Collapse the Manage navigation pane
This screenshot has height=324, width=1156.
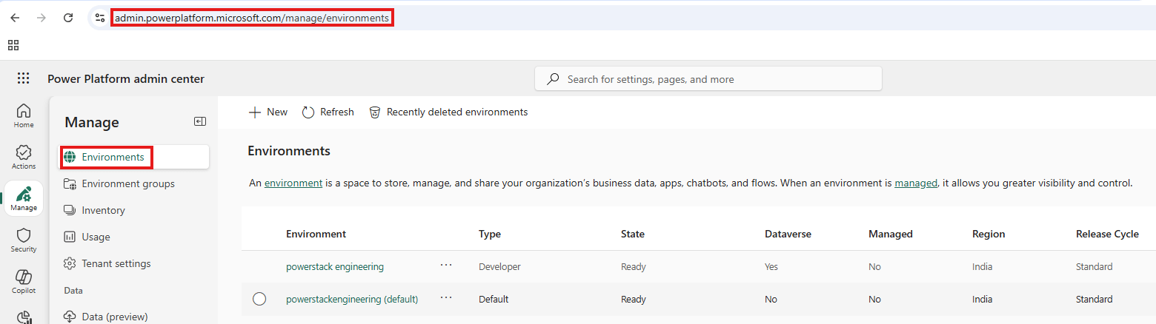(x=200, y=121)
